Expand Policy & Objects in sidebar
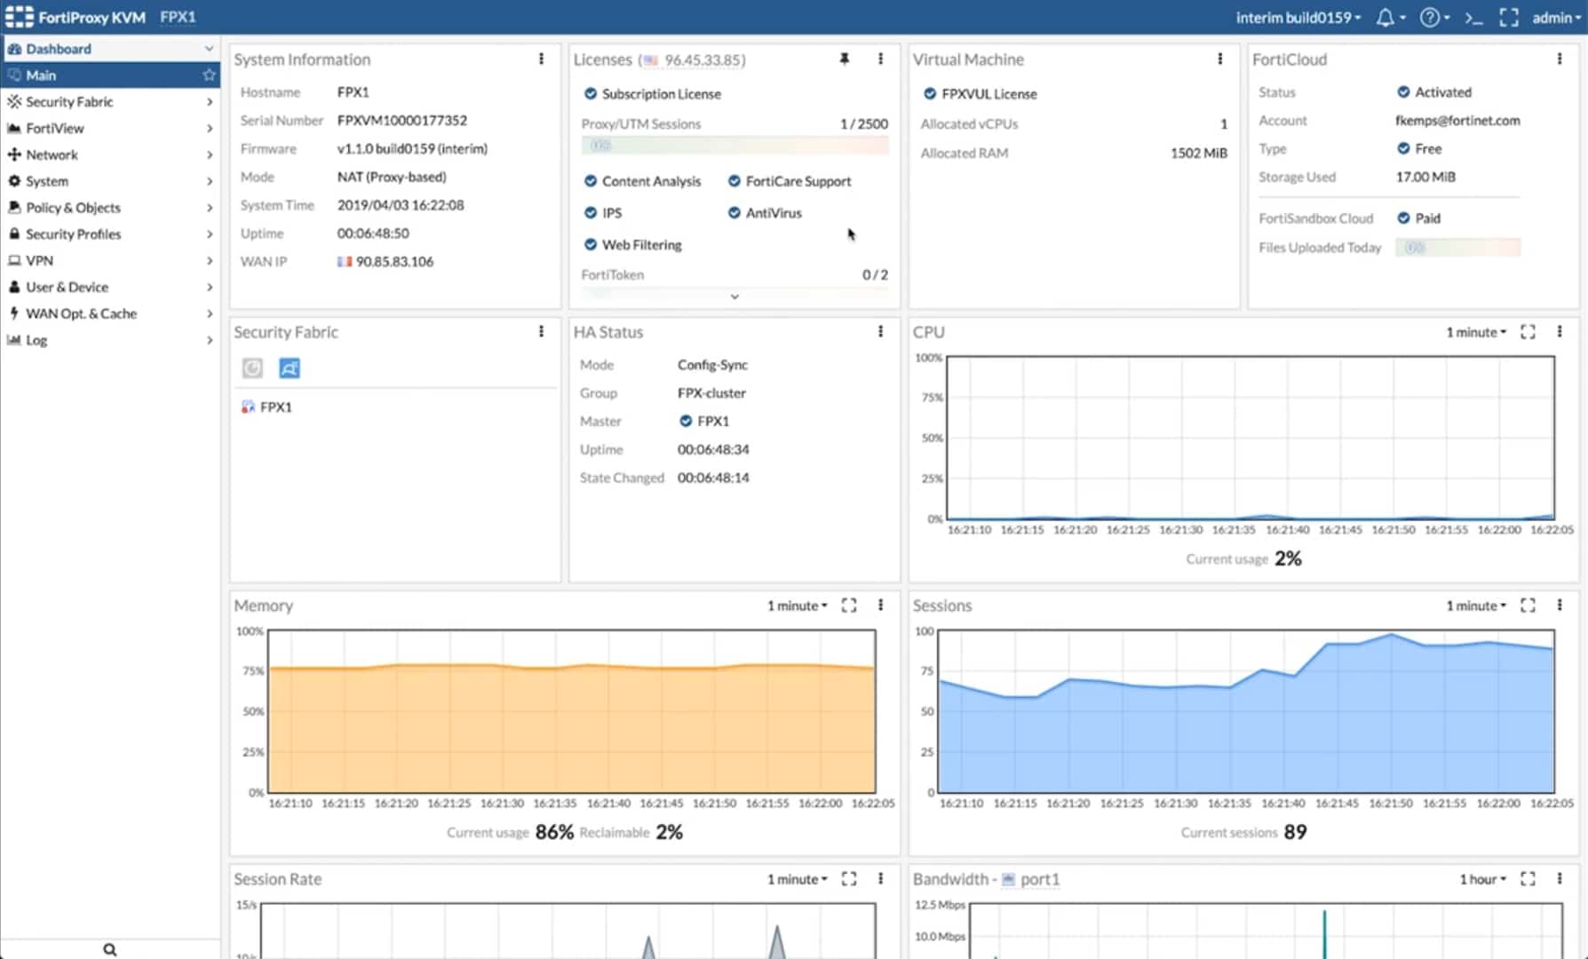Viewport: 1588px width, 959px height. (x=110, y=208)
